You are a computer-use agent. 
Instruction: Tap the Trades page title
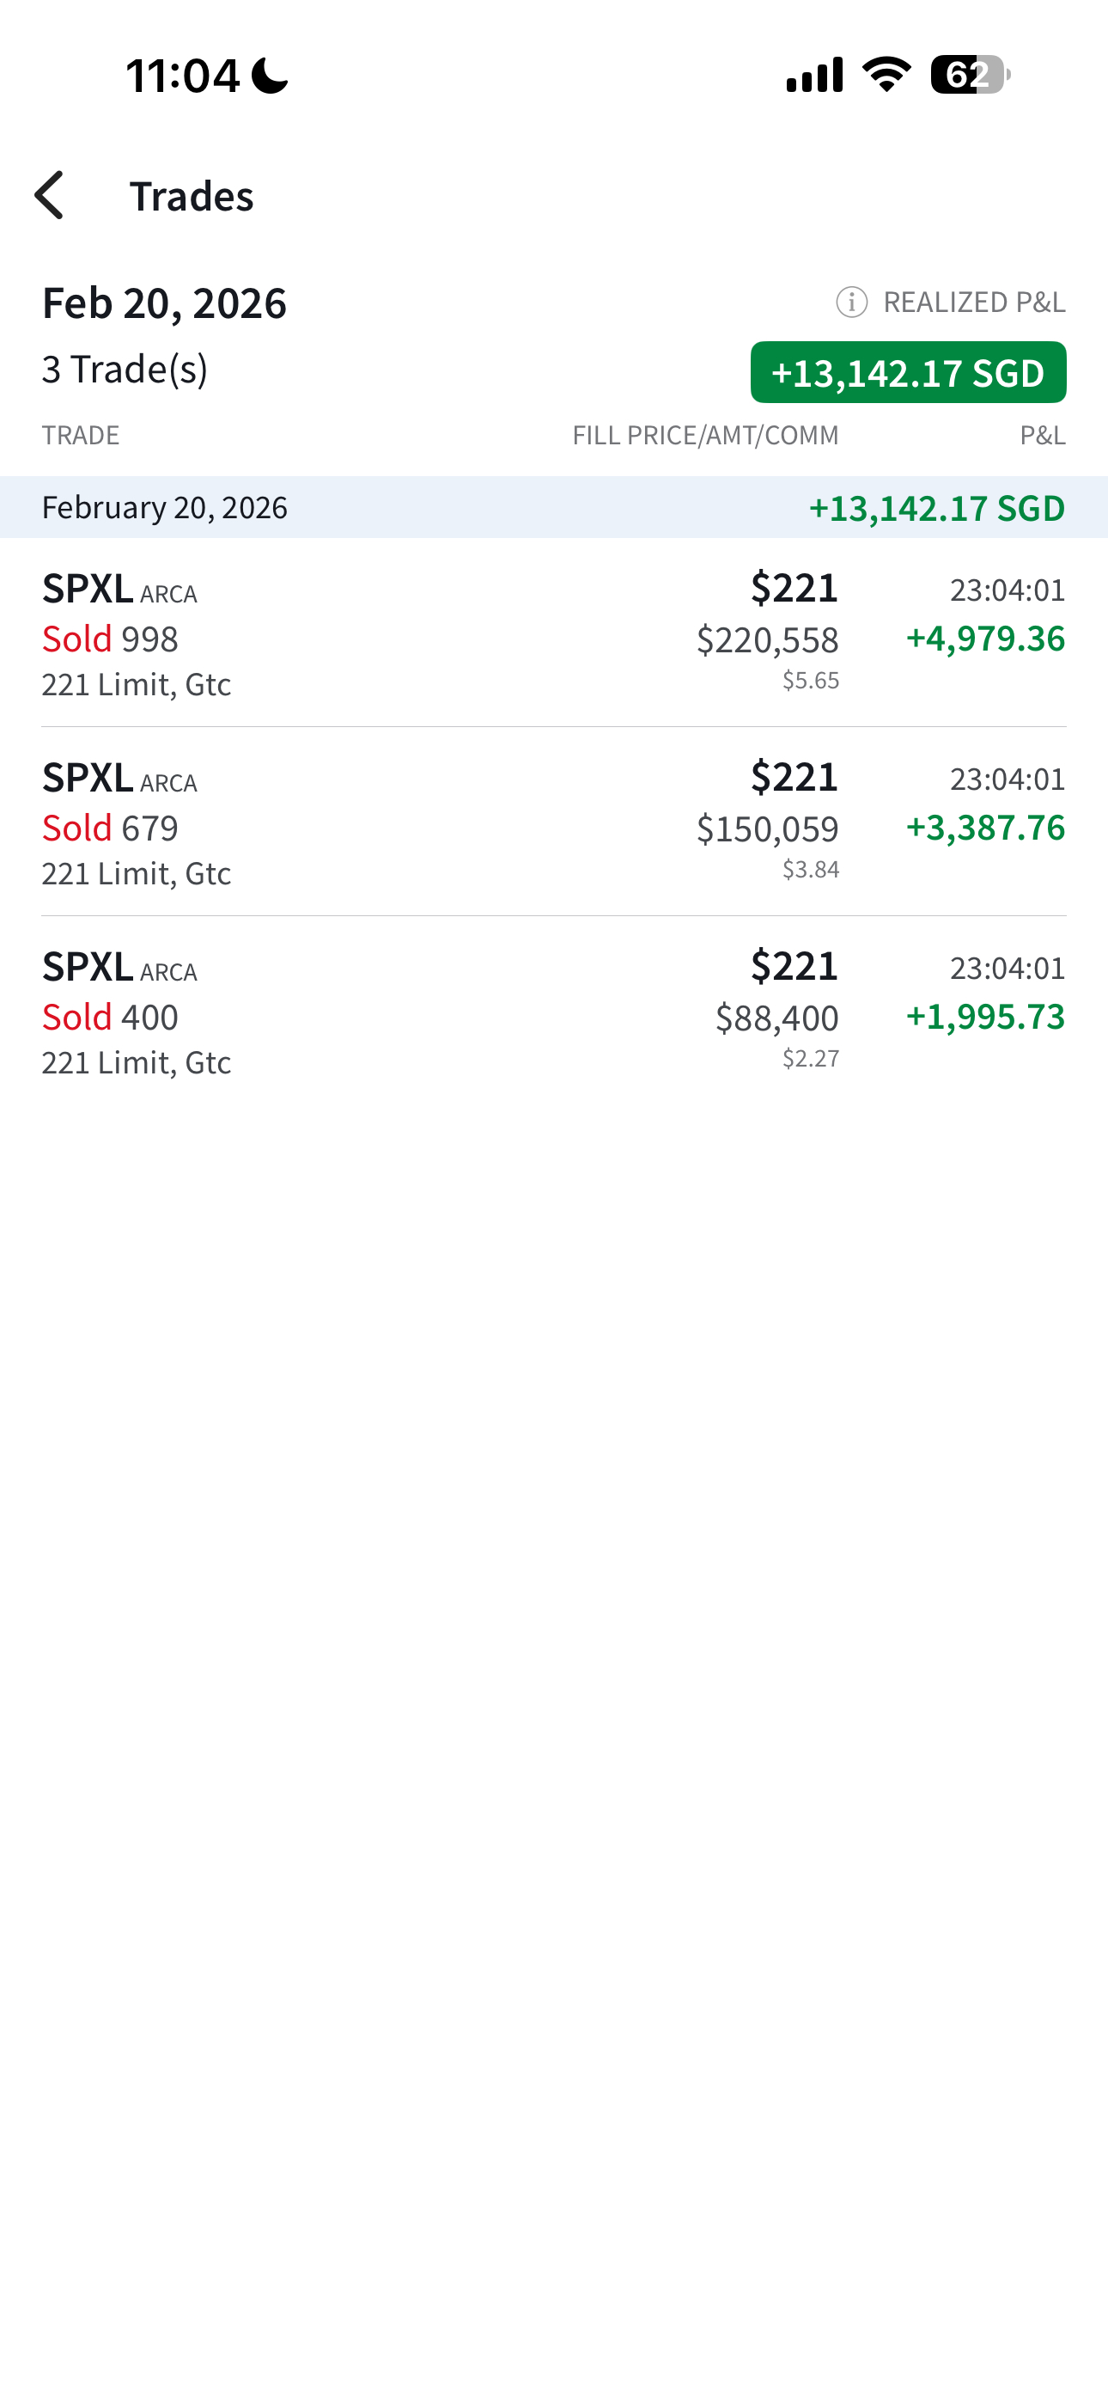tap(192, 196)
